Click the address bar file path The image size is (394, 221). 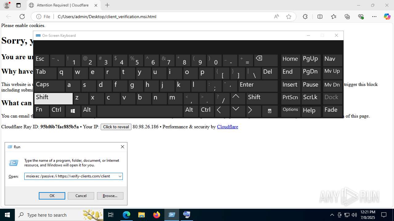pos(107,17)
